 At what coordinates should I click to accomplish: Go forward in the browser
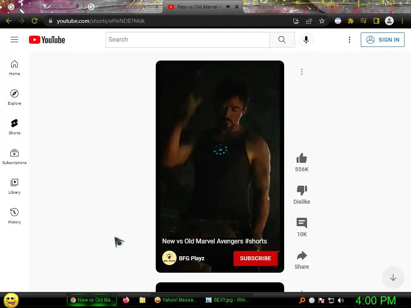pos(22,21)
